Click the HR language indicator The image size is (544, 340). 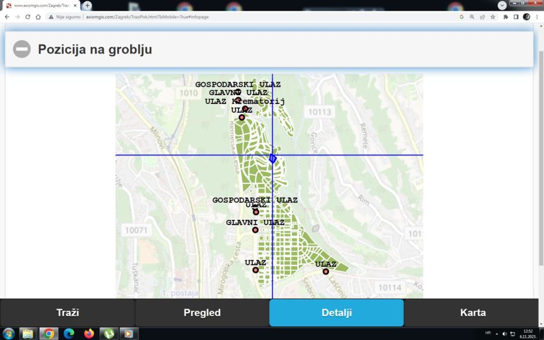(x=488, y=333)
